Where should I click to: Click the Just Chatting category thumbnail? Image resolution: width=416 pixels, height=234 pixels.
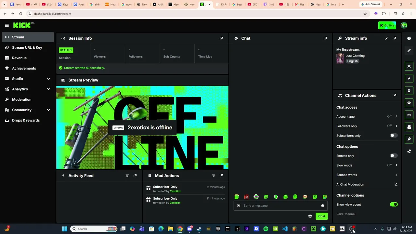point(340,58)
